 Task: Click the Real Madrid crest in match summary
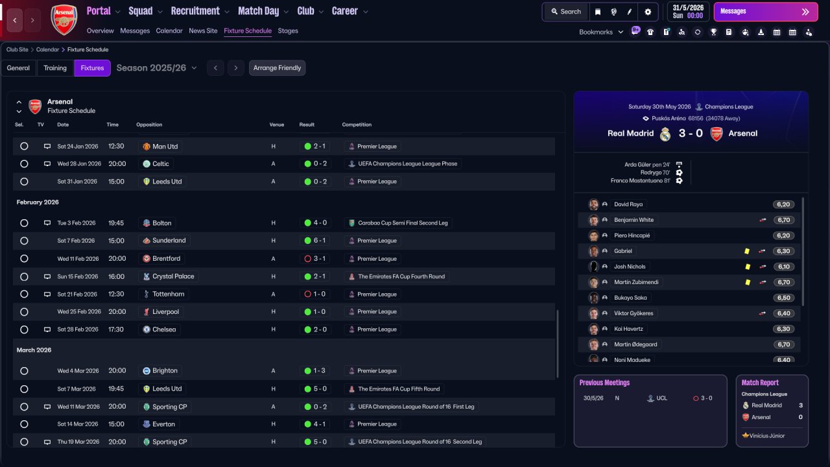(665, 134)
